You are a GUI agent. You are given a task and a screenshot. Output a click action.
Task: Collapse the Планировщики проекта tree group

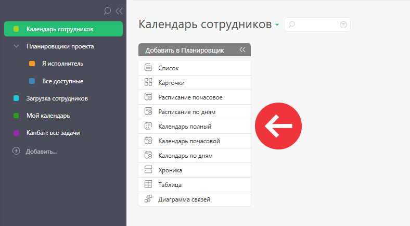pos(16,46)
